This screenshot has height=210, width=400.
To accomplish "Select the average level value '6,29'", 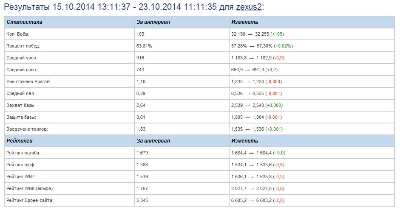I will 141,94.
